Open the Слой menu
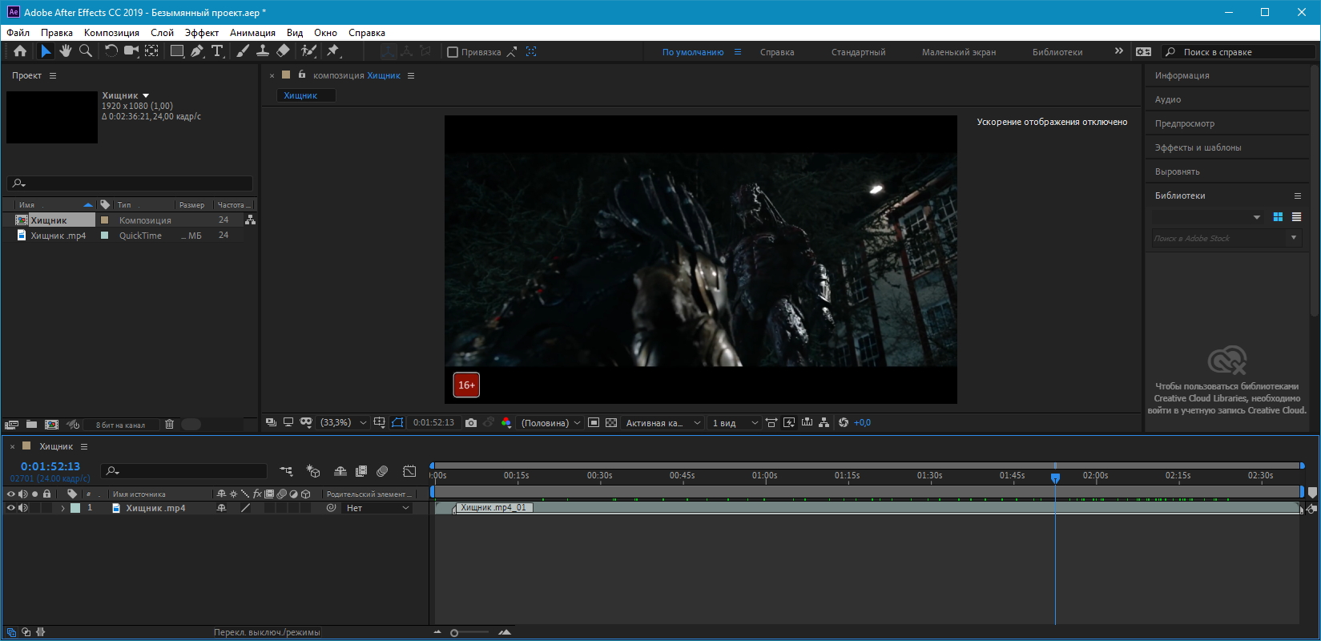Image resolution: width=1321 pixels, height=641 pixels. [162, 33]
